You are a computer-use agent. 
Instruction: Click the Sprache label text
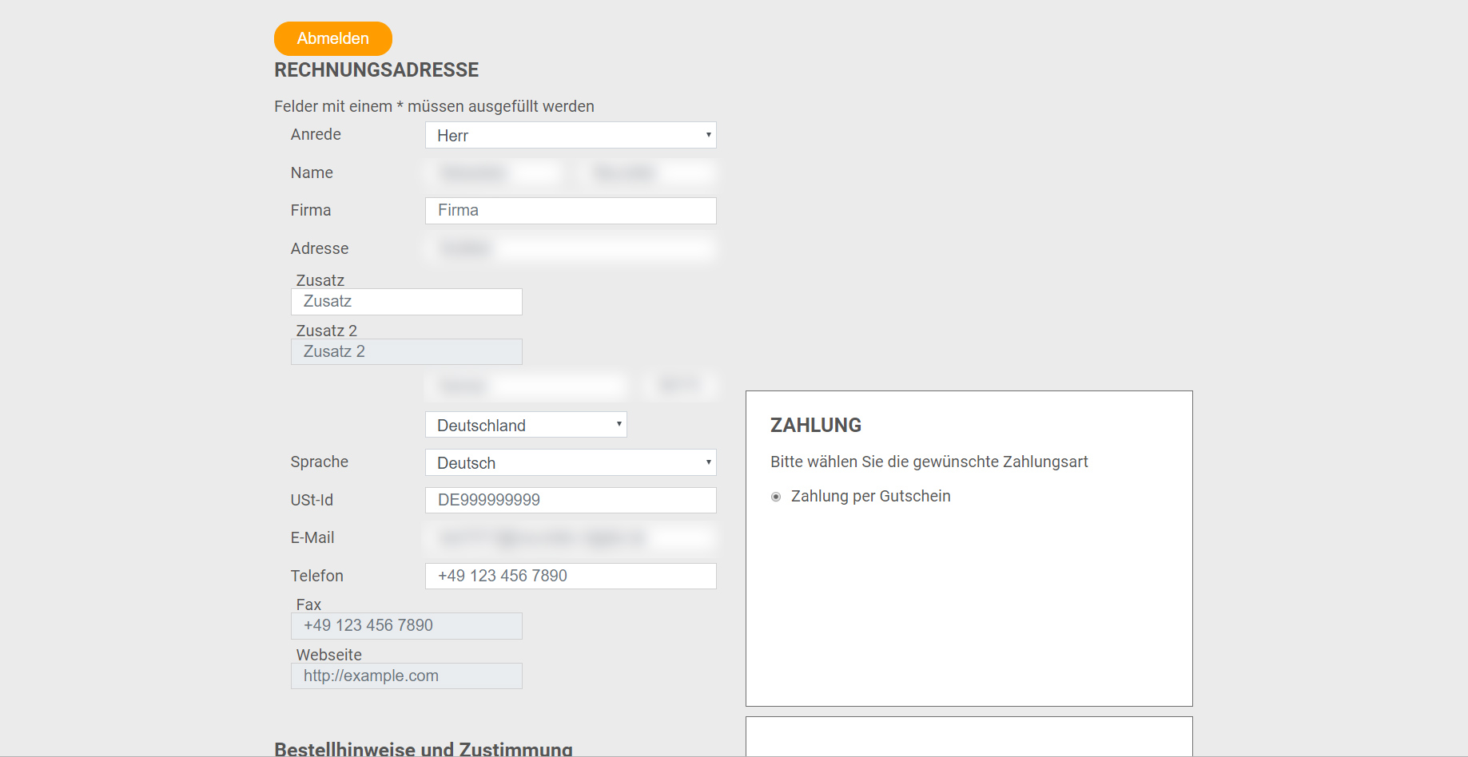(x=319, y=462)
